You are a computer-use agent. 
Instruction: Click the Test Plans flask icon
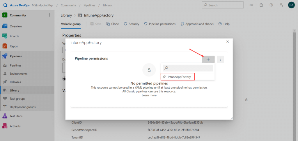click(x=5, y=116)
